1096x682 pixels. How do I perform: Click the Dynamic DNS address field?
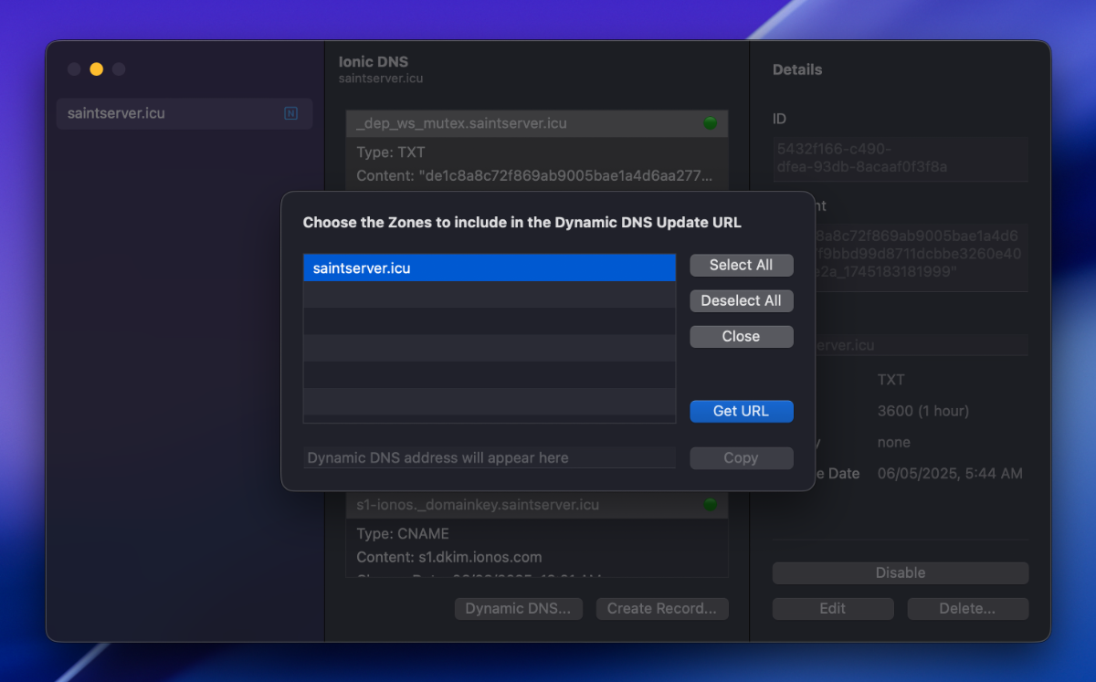[x=489, y=457]
